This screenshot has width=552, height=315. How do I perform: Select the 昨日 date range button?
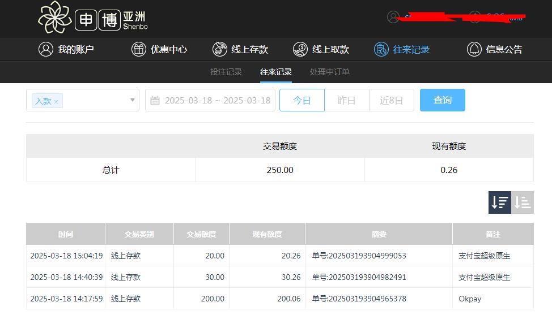pos(347,100)
